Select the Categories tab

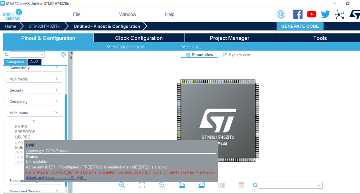click(x=15, y=62)
